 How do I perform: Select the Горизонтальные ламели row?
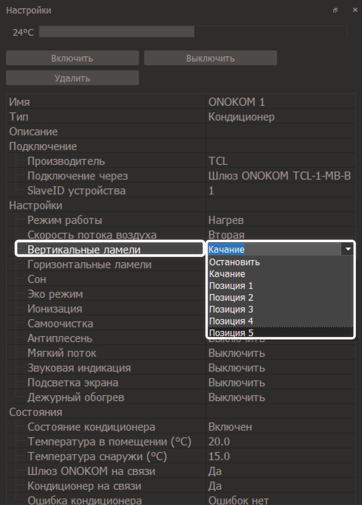point(89,265)
